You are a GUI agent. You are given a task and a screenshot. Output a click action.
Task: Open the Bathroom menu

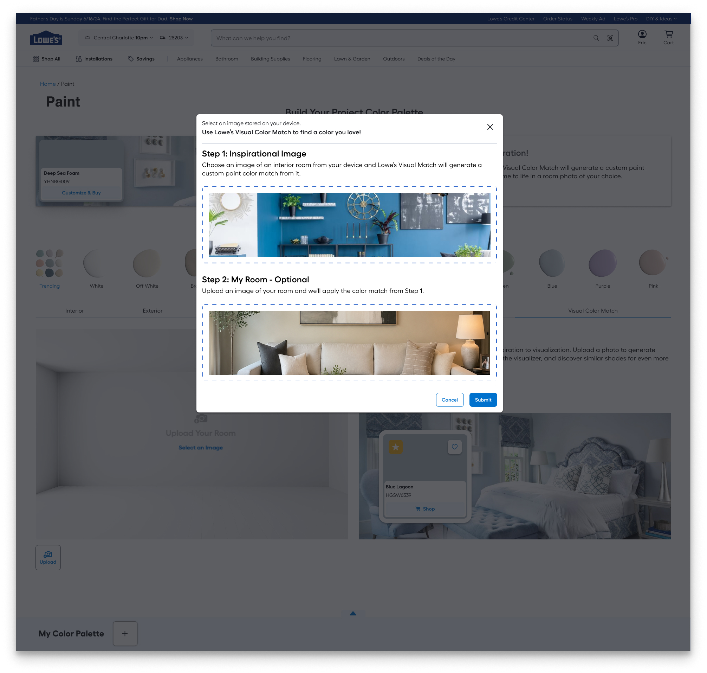pyautogui.click(x=227, y=59)
